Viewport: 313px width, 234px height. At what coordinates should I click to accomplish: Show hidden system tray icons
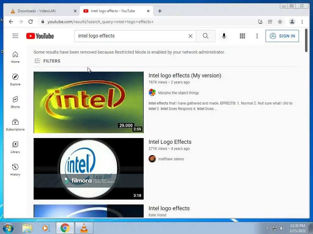[x=267, y=228]
